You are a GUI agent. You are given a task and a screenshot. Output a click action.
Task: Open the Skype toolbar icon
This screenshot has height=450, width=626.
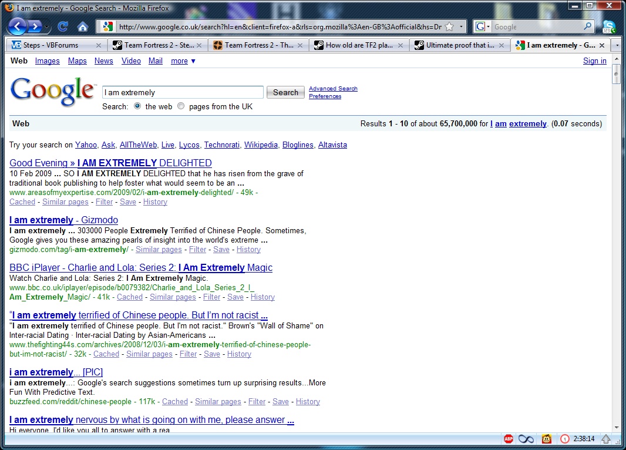pos(609,27)
